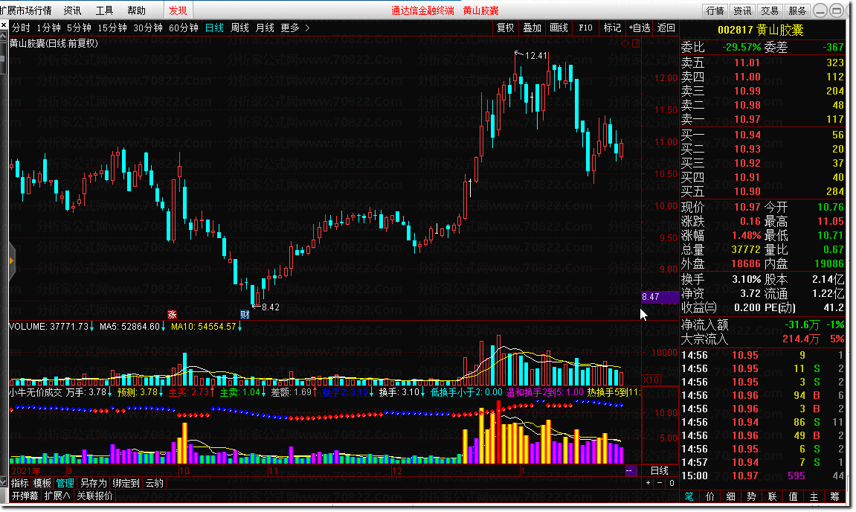This screenshot has width=856, height=512.
Task: Switch to the 主 tab
Action: [814, 496]
